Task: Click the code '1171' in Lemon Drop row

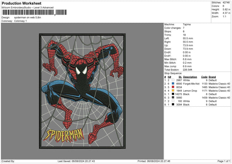Action: click(205, 91)
